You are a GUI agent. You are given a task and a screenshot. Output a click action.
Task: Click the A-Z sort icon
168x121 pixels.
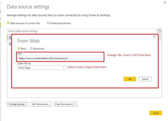tap(160, 31)
